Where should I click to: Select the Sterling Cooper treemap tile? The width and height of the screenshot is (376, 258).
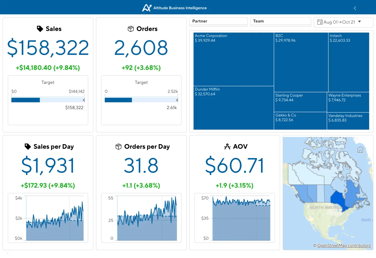(300, 102)
